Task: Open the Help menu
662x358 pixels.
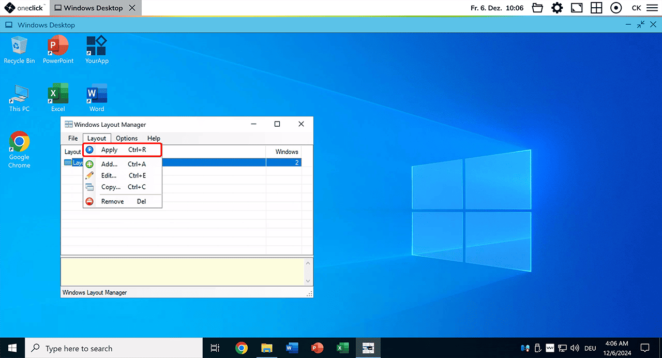Action: pos(154,138)
